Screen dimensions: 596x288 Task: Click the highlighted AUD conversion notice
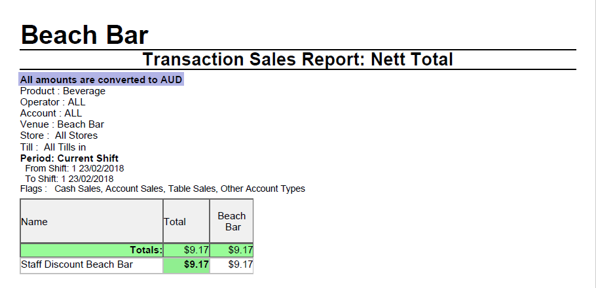102,80
